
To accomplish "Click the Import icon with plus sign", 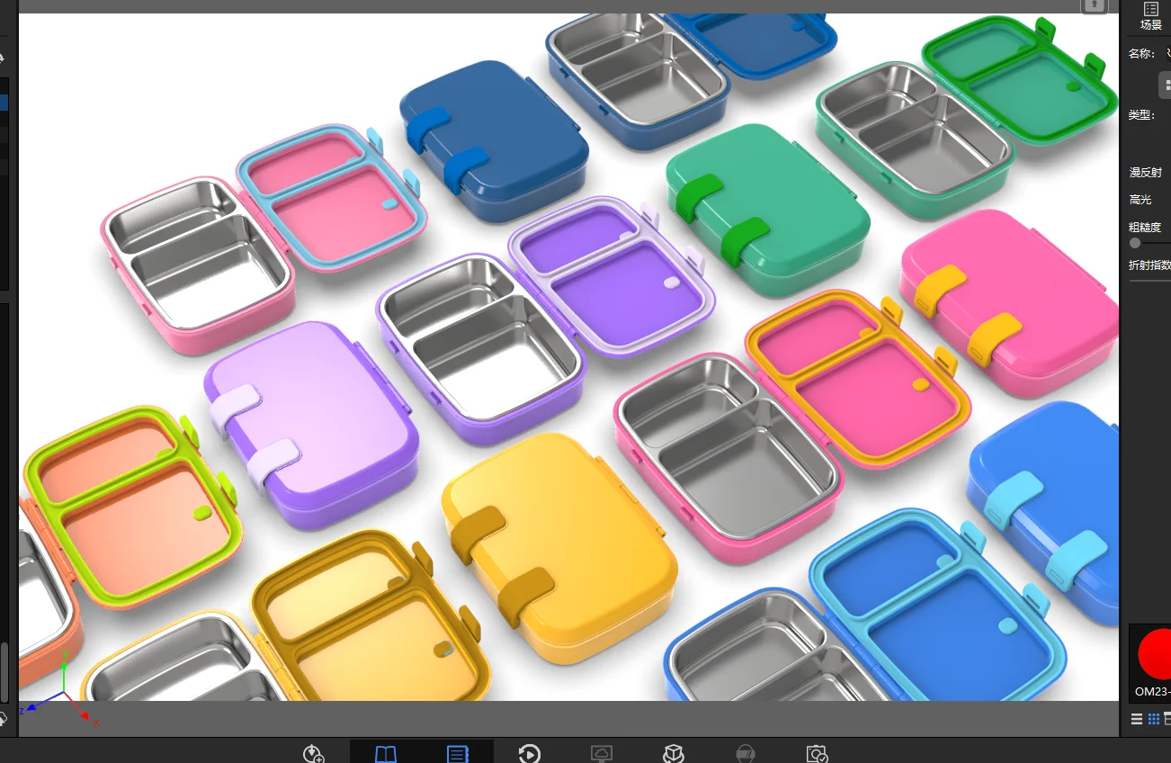I will 313,753.
